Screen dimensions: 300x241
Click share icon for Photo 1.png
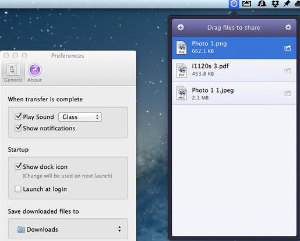click(x=288, y=48)
